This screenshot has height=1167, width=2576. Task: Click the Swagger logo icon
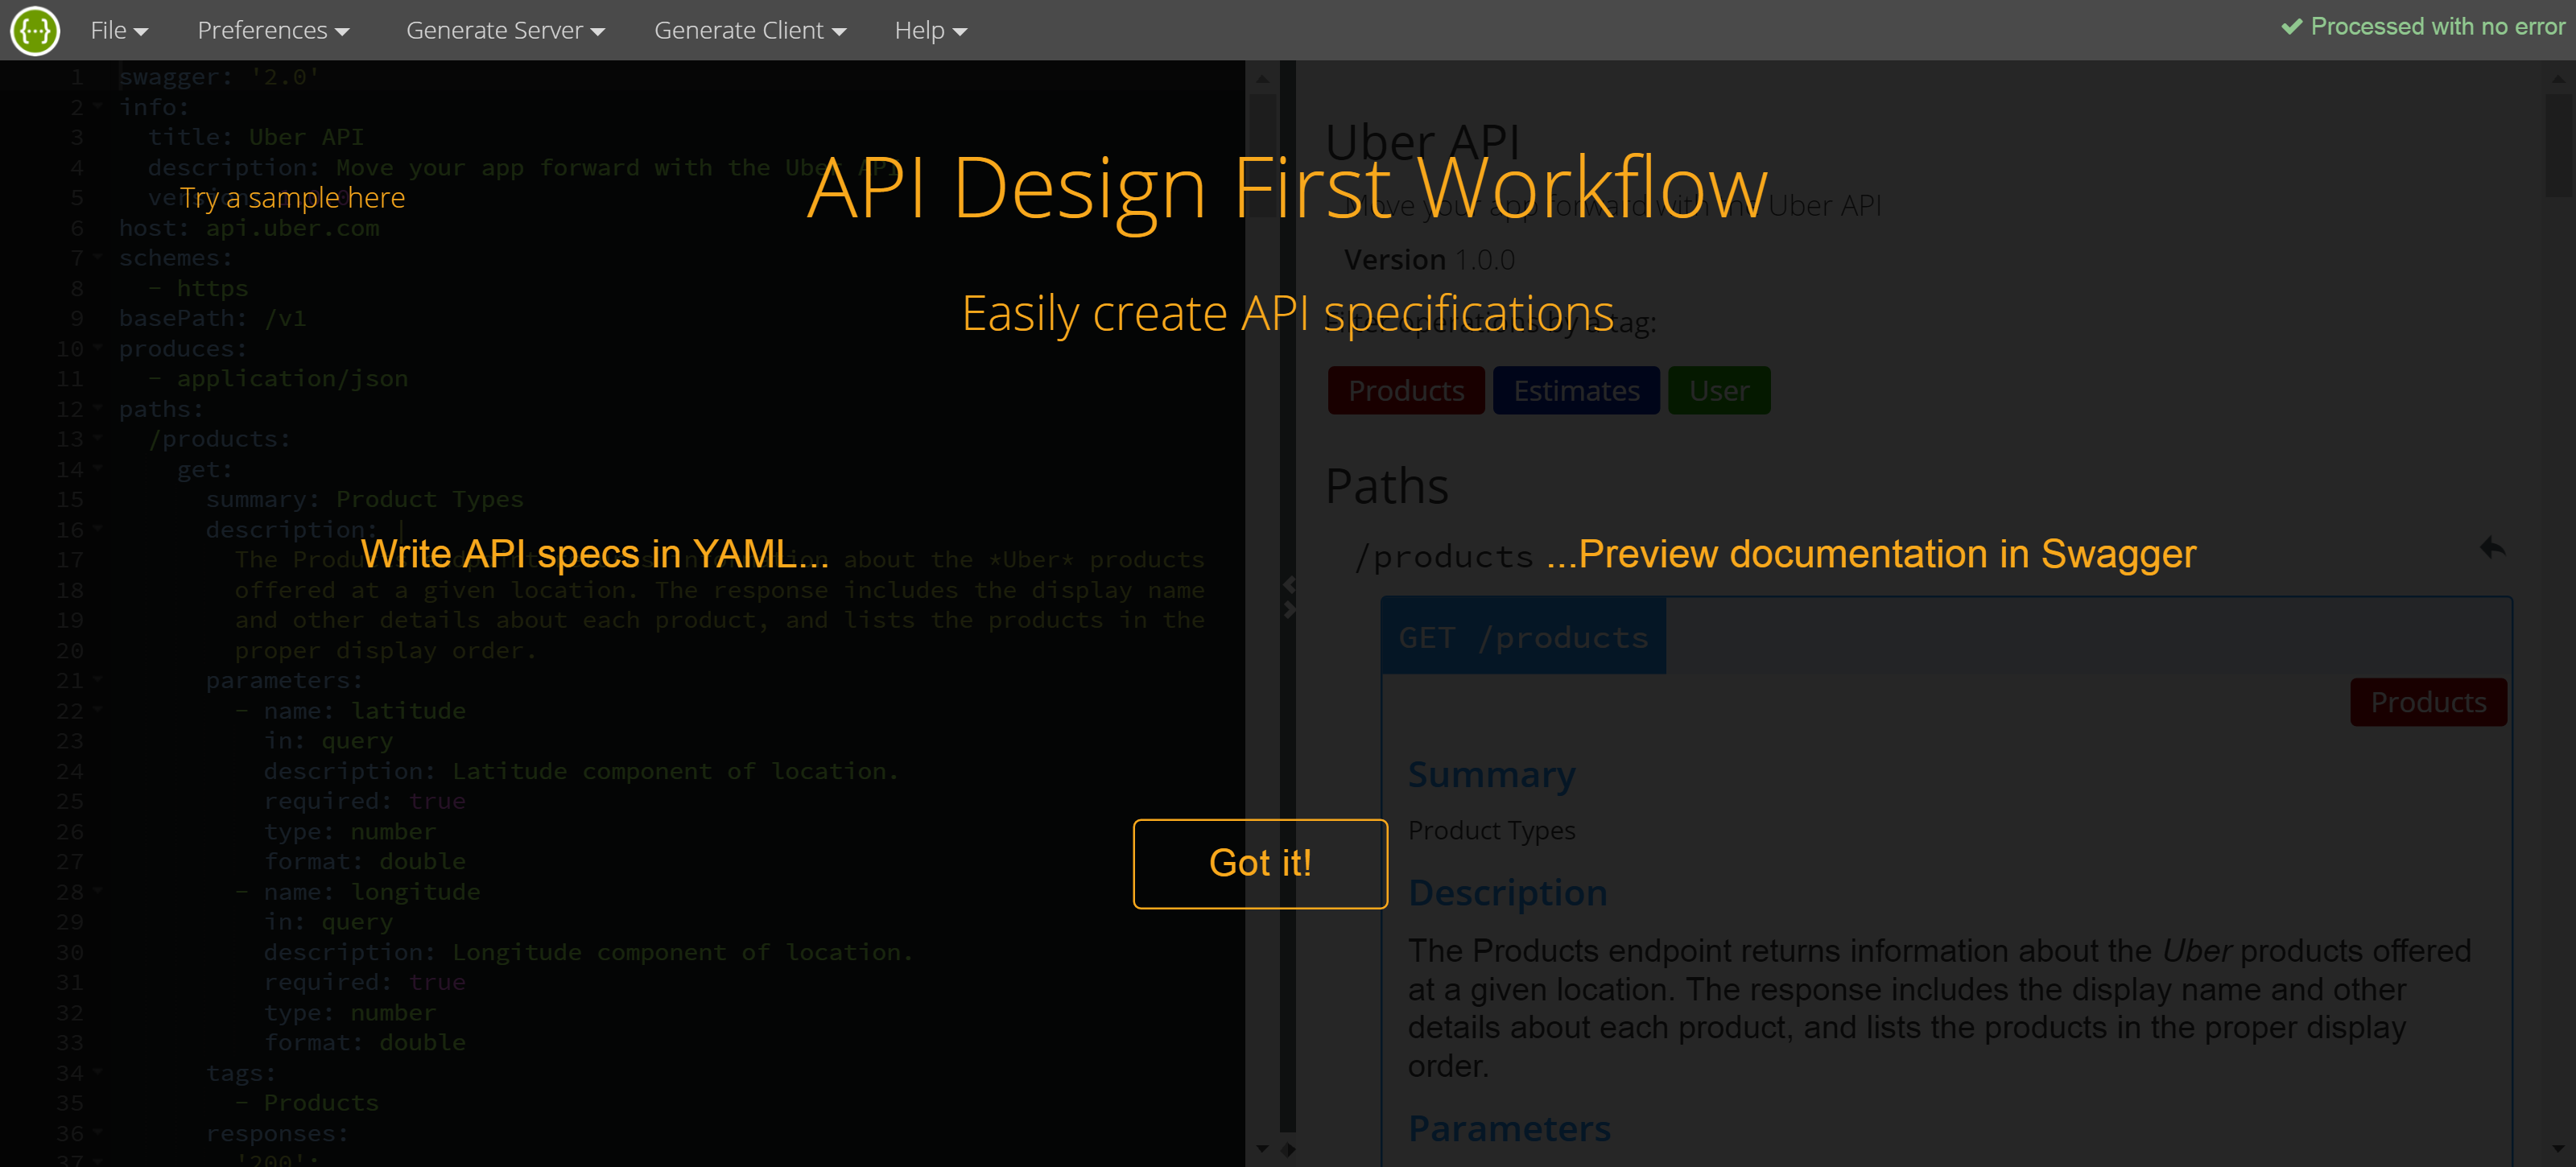tap(35, 31)
